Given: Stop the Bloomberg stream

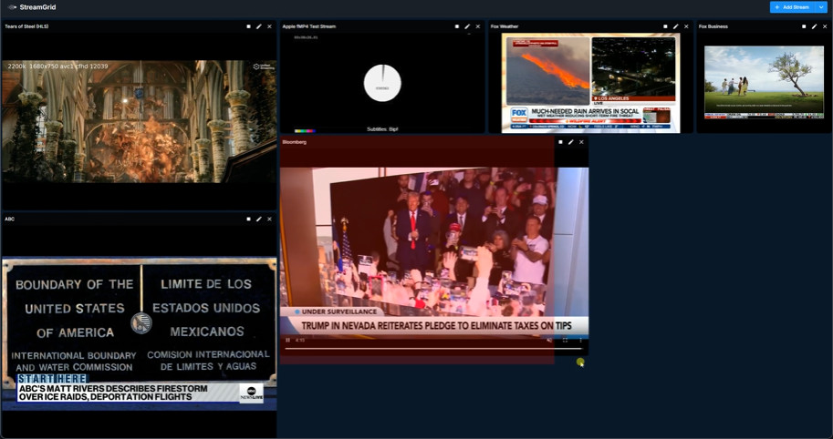Looking at the screenshot, I should pos(560,142).
